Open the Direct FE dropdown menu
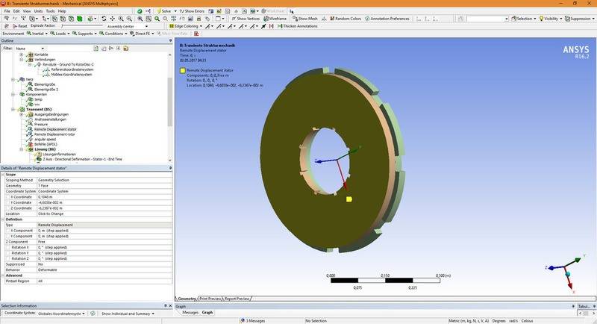 pyautogui.click(x=142, y=34)
